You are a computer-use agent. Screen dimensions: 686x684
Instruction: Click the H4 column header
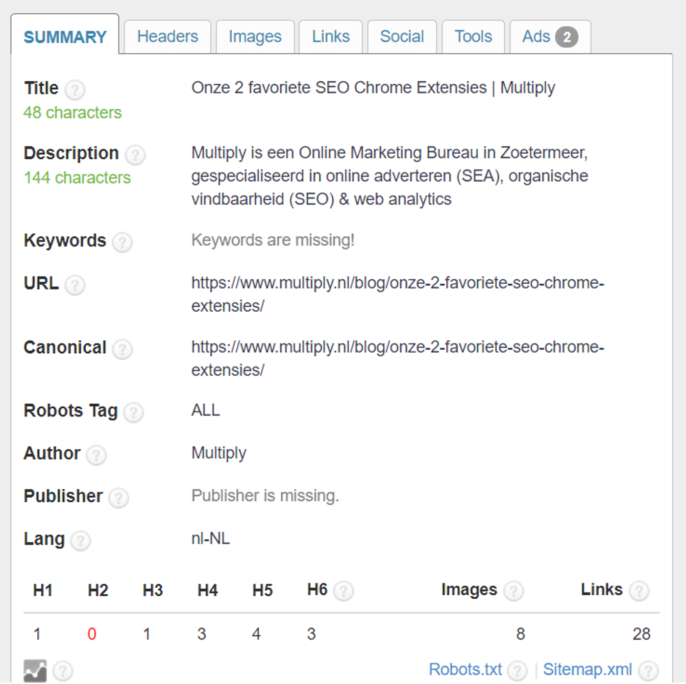click(207, 590)
